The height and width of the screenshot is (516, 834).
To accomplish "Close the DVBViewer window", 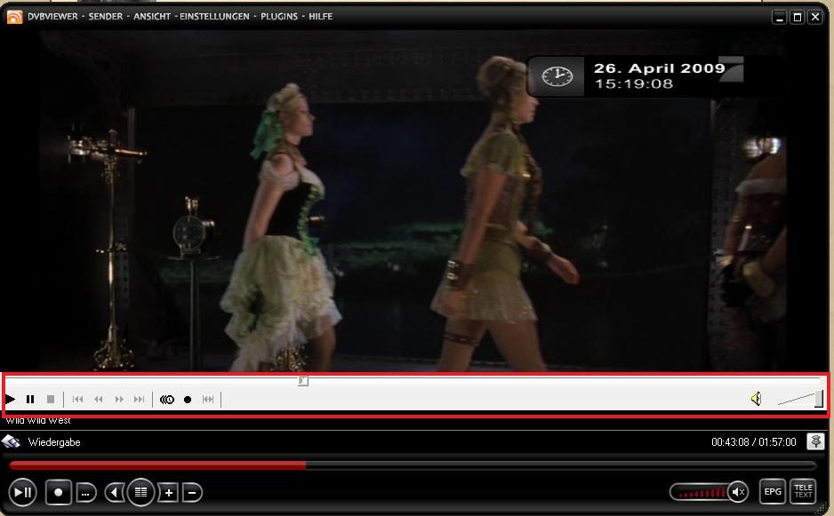I will click(814, 18).
